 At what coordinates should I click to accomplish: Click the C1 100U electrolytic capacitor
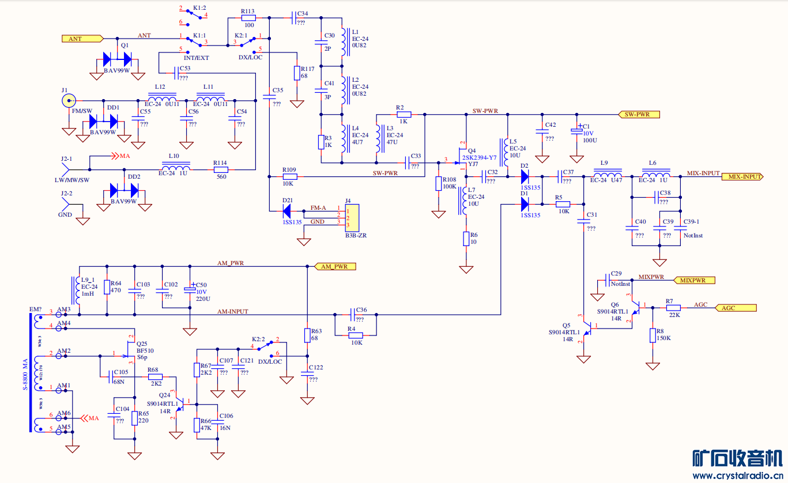(x=577, y=132)
